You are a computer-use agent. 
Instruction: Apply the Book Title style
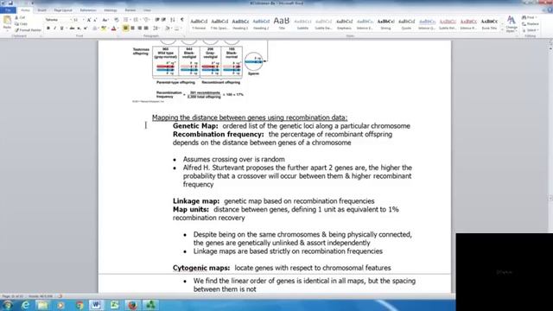(x=489, y=23)
